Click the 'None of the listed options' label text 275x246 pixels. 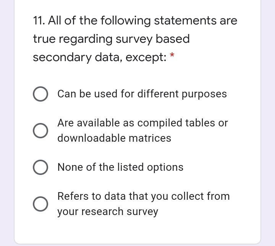120,167
